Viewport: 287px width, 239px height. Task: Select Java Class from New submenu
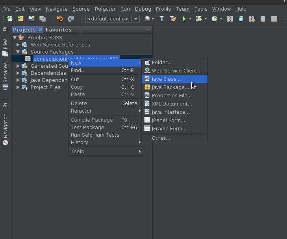[166, 79]
